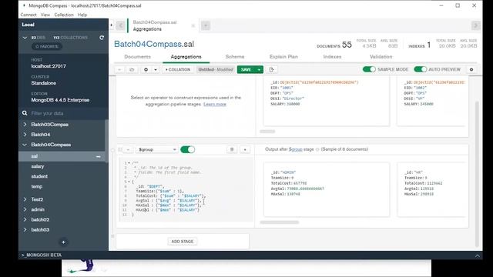Image resolution: width=493 pixels, height=277 pixels.
Task: Click the Untitled pipeline name field
Action: pyautogui.click(x=216, y=69)
